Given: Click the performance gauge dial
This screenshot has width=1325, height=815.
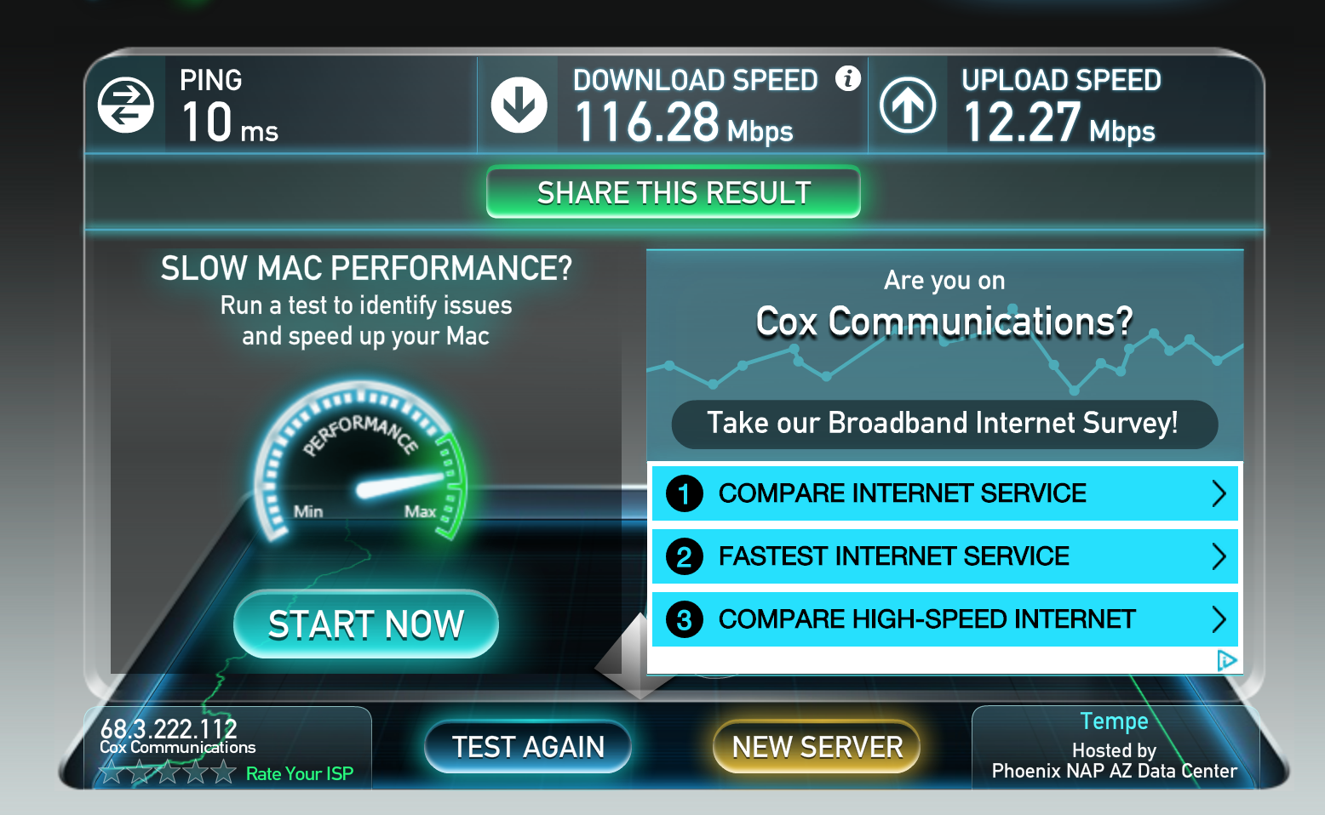Looking at the screenshot, I should [x=361, y=464].
